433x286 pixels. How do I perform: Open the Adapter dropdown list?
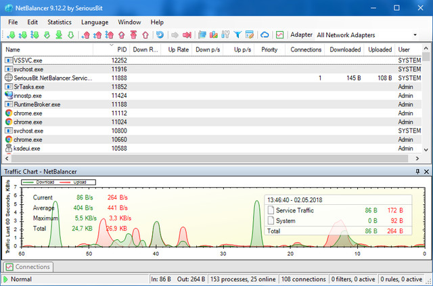point(414,34)
